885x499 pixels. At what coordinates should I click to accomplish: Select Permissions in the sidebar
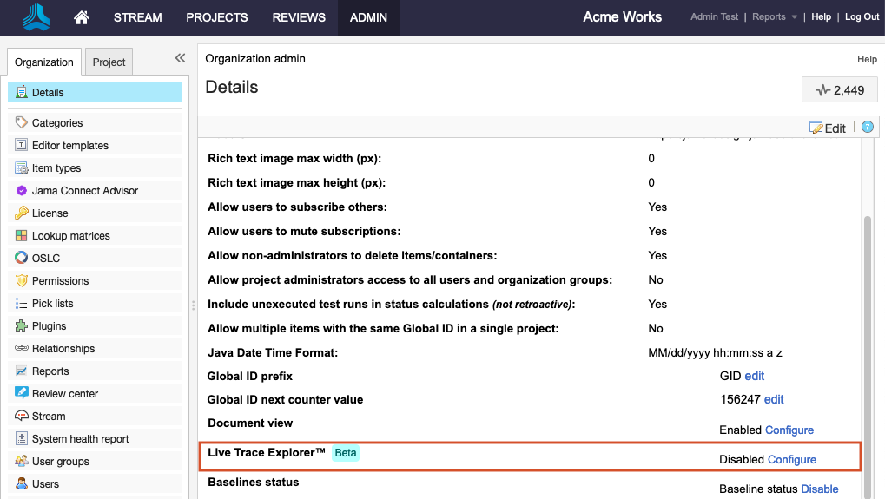[95, 280]
